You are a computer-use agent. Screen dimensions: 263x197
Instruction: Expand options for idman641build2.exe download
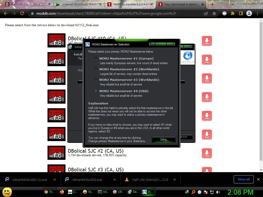(x=115, y=180)
